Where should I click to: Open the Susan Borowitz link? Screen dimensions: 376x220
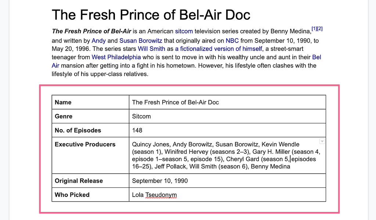(x=141, y=41)
